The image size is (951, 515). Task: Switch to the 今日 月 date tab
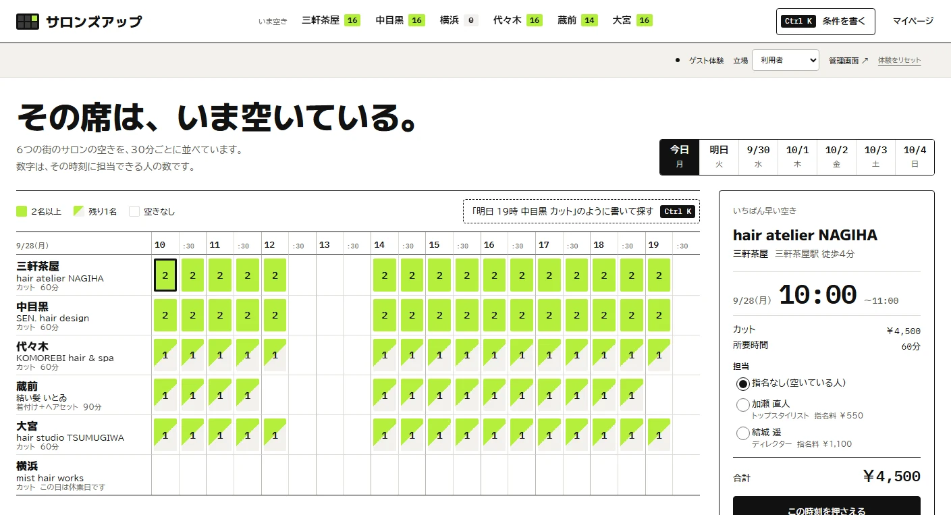pyautogui.click(x=680, y=157)
